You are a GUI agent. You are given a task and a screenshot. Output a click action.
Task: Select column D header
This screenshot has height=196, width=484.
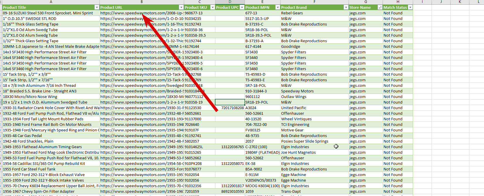pos(230,2)
